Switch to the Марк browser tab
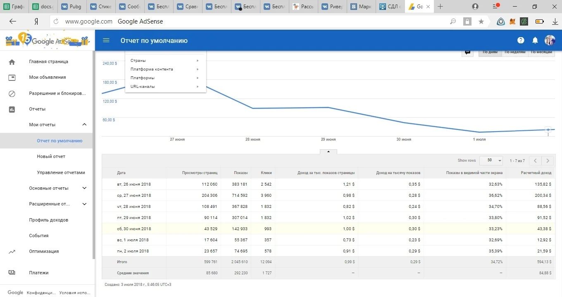Image resolution: width=562 pixels, height=297 pixels. [x=361, y=7]
